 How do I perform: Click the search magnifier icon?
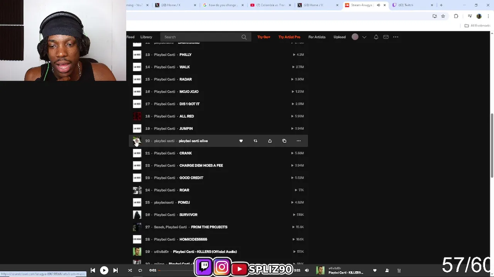244,37
